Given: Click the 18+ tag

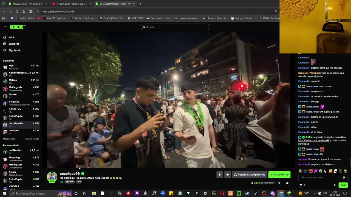Looking at the screenshot, I should click(79, 182).
